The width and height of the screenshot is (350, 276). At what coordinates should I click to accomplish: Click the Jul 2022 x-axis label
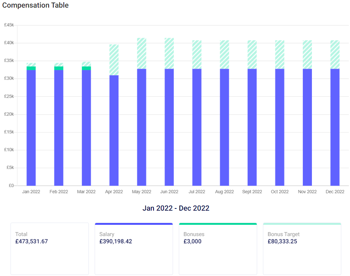(x=197, y=192)
